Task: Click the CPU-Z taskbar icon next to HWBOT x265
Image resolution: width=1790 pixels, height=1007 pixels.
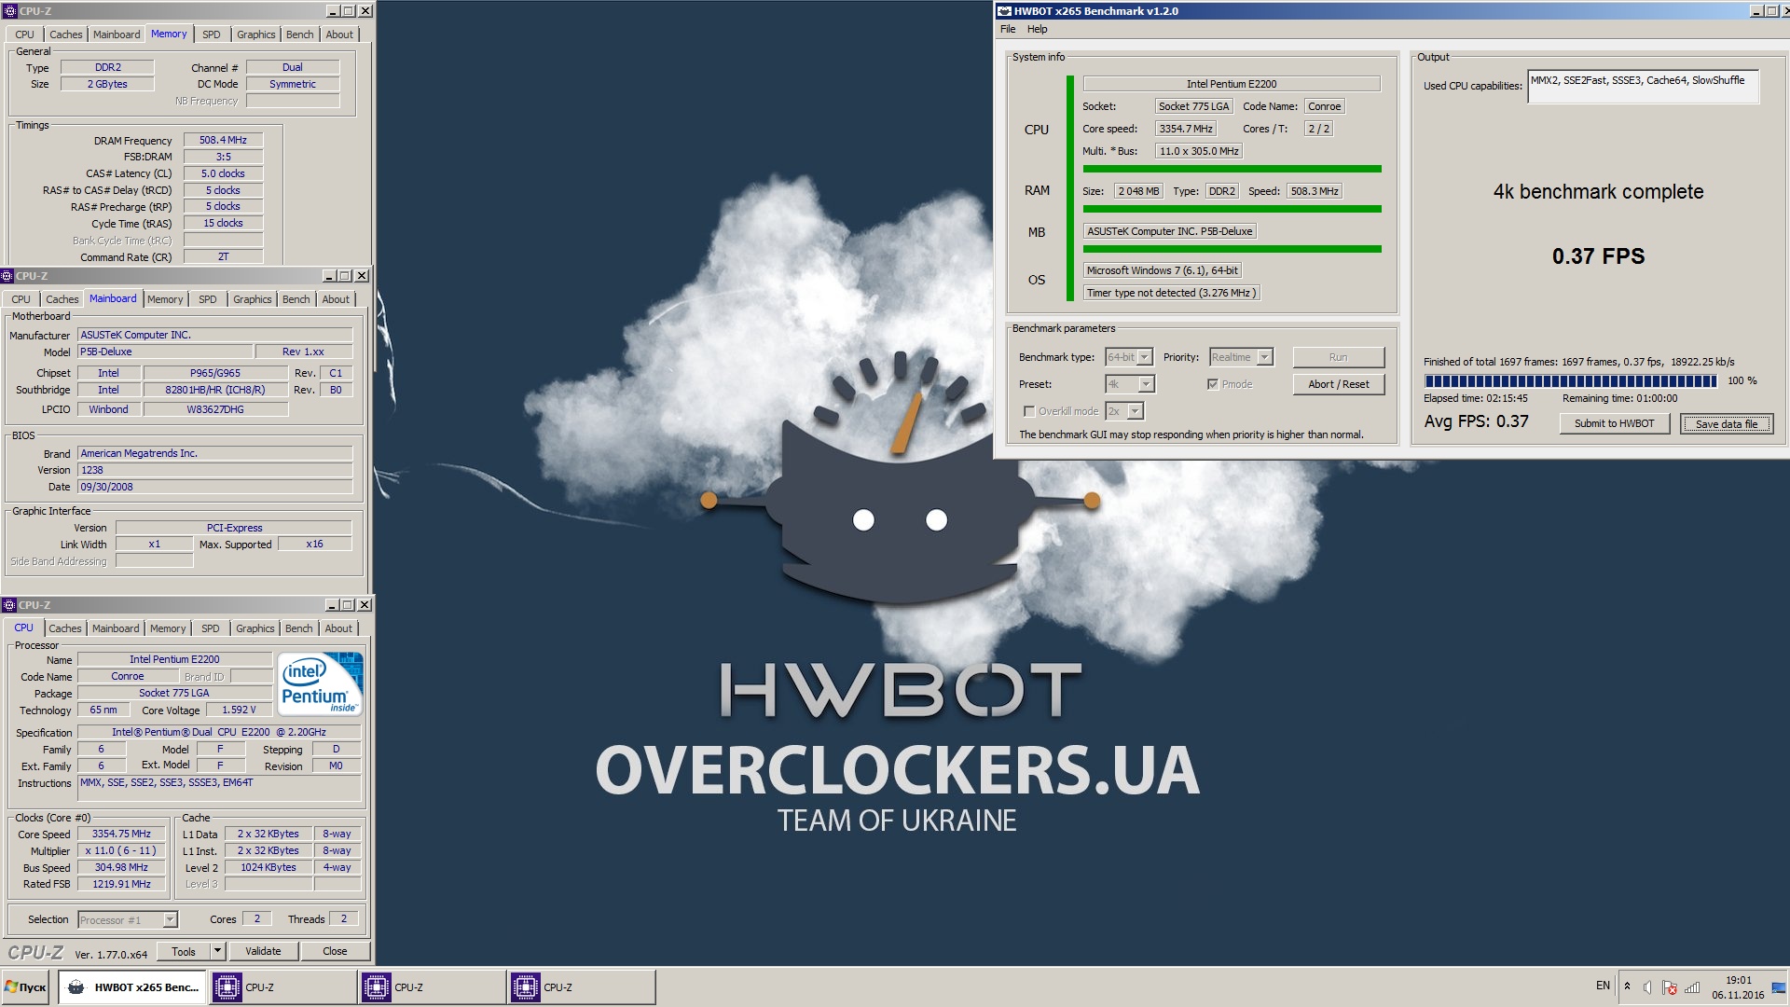Action: [227, 987]
